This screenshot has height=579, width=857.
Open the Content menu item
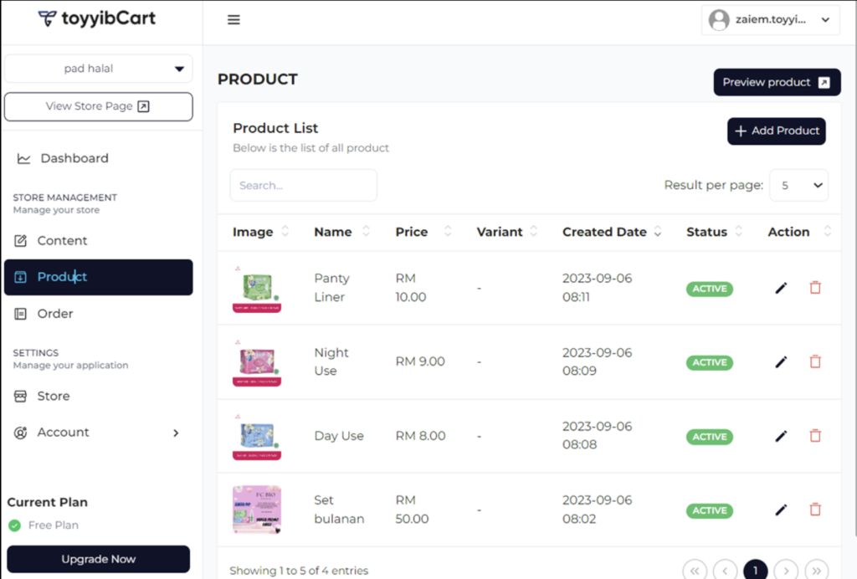(62, 241)
